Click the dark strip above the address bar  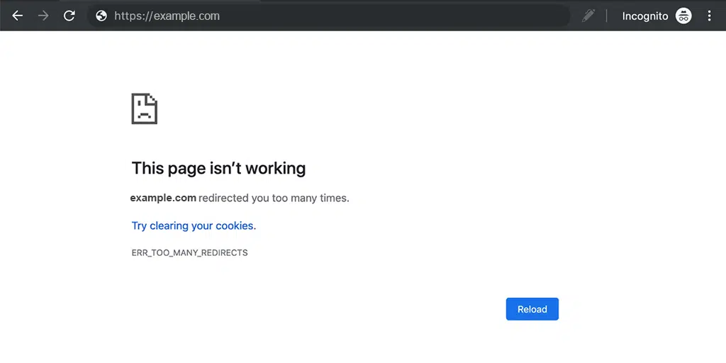click(425, 1)
